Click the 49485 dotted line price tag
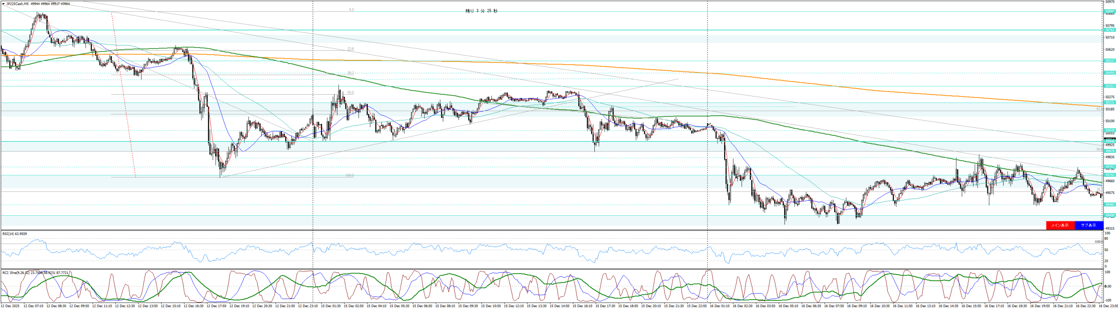Screen dimensions: 1118x310 tap(1110, 205)
